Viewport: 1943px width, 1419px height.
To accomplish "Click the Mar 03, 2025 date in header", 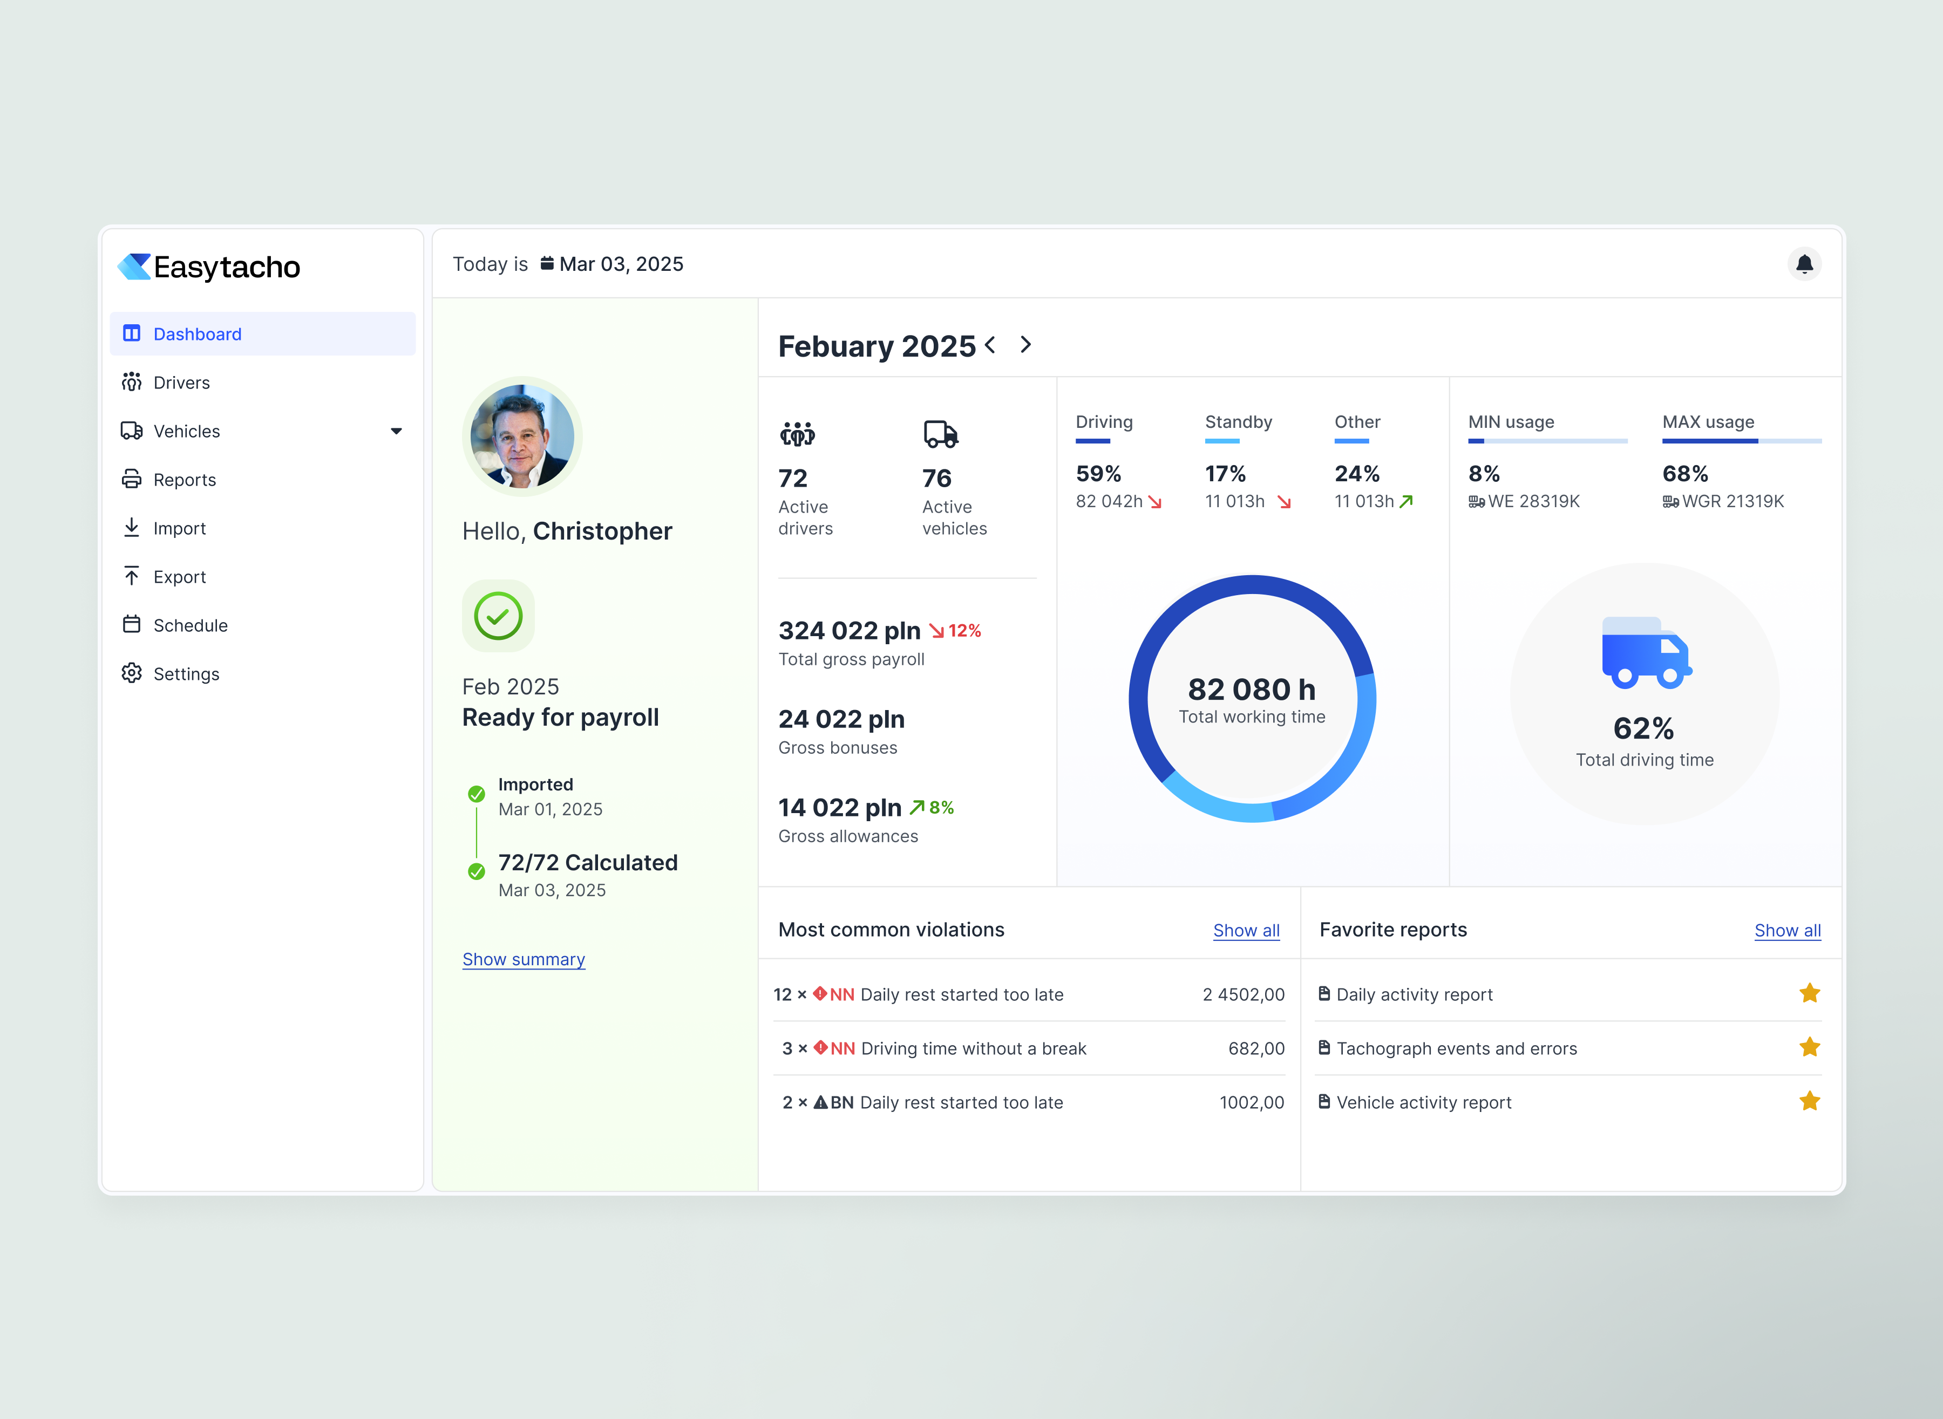I will (x=621, y=264).
